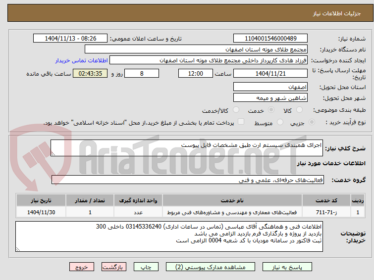
Task: Click the گروه خدمت field
Action: [188, 180]
